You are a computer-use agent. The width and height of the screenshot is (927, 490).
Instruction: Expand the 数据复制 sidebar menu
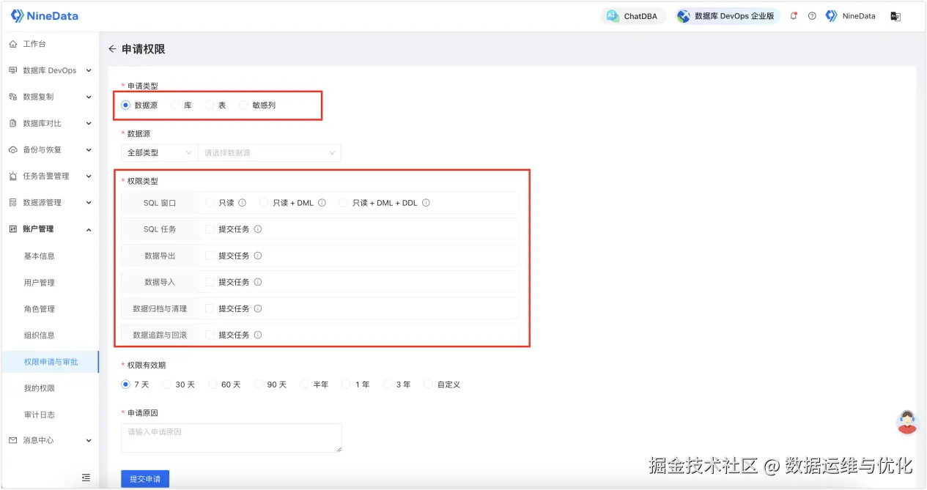(x=49, y=97)
